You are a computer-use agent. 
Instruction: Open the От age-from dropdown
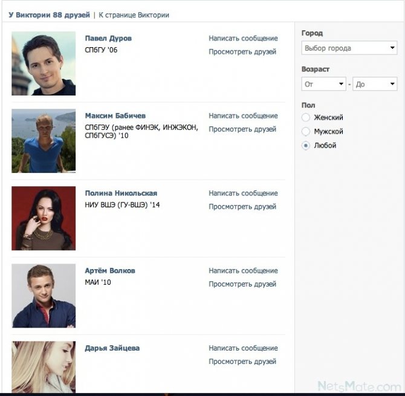point(323,84)
